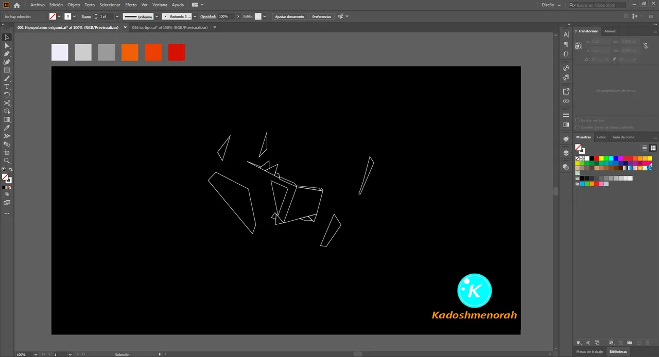Pick the red swatch above the artboard

click(x=176, y=52)
